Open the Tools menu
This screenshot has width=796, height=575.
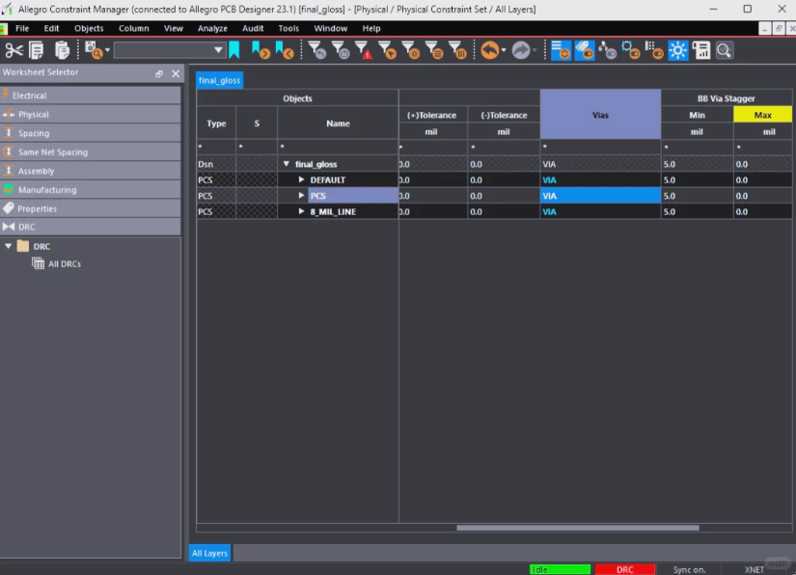coord(288,28)
